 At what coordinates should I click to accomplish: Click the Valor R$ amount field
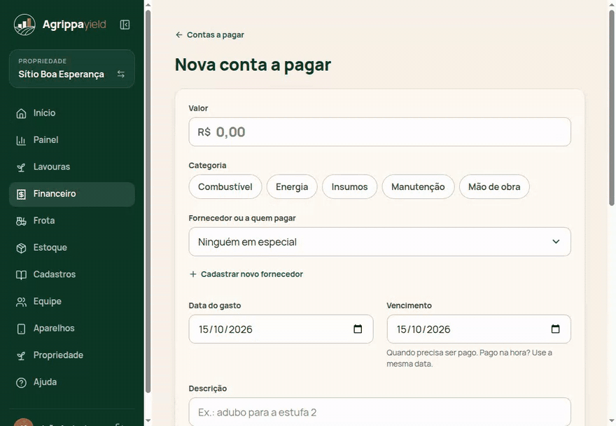pyautogui.click(x=379, y=132)
